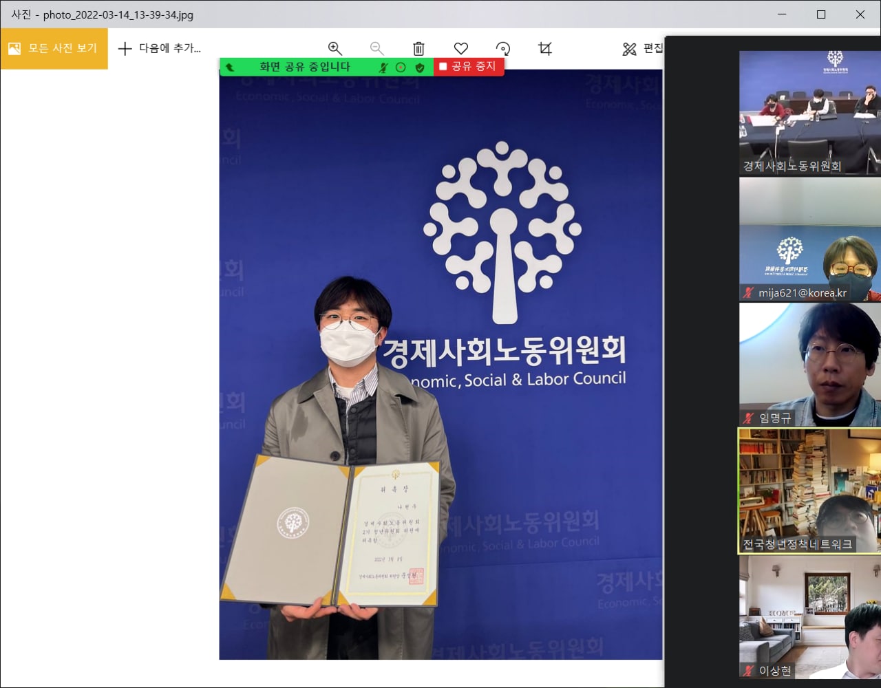
Task: Click the displayed photo of man holding certificate
Action: click(440, 365)
